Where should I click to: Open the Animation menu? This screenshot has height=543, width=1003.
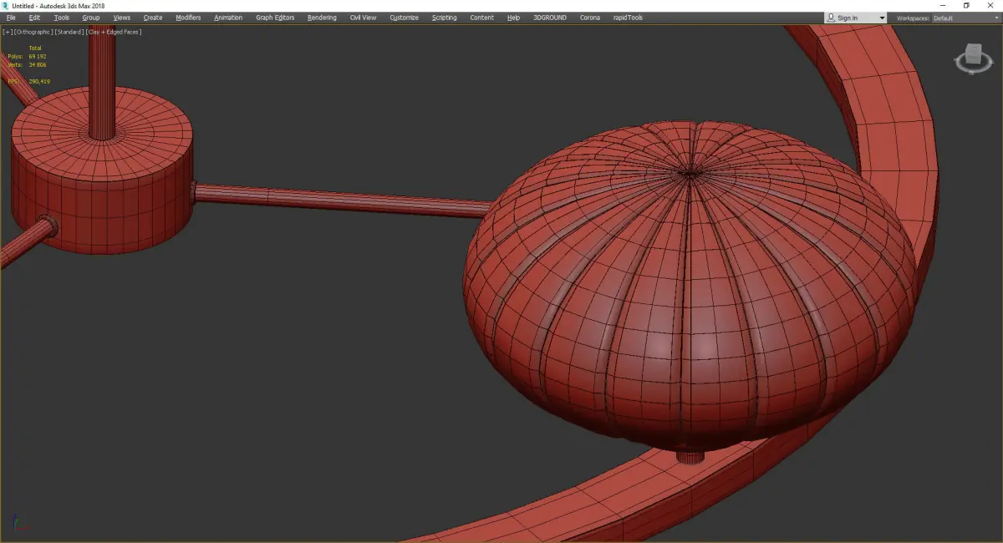click(228, 18)
